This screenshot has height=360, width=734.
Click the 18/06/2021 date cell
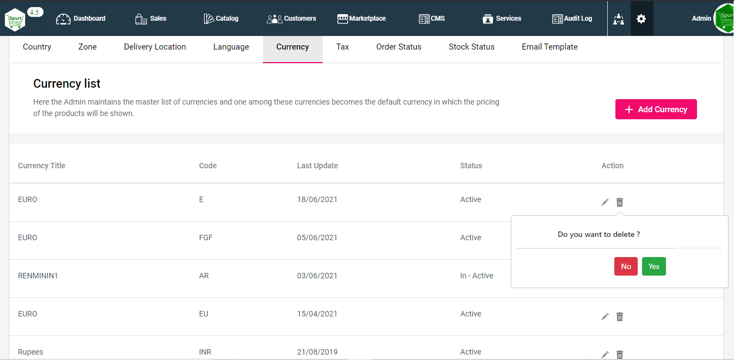click(x=317, y=199)
